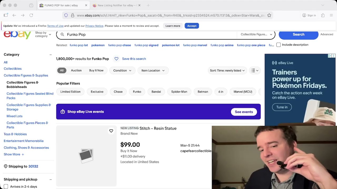Go back with the browser back arrow
The image size is (337, 189).
pos(14,15)
